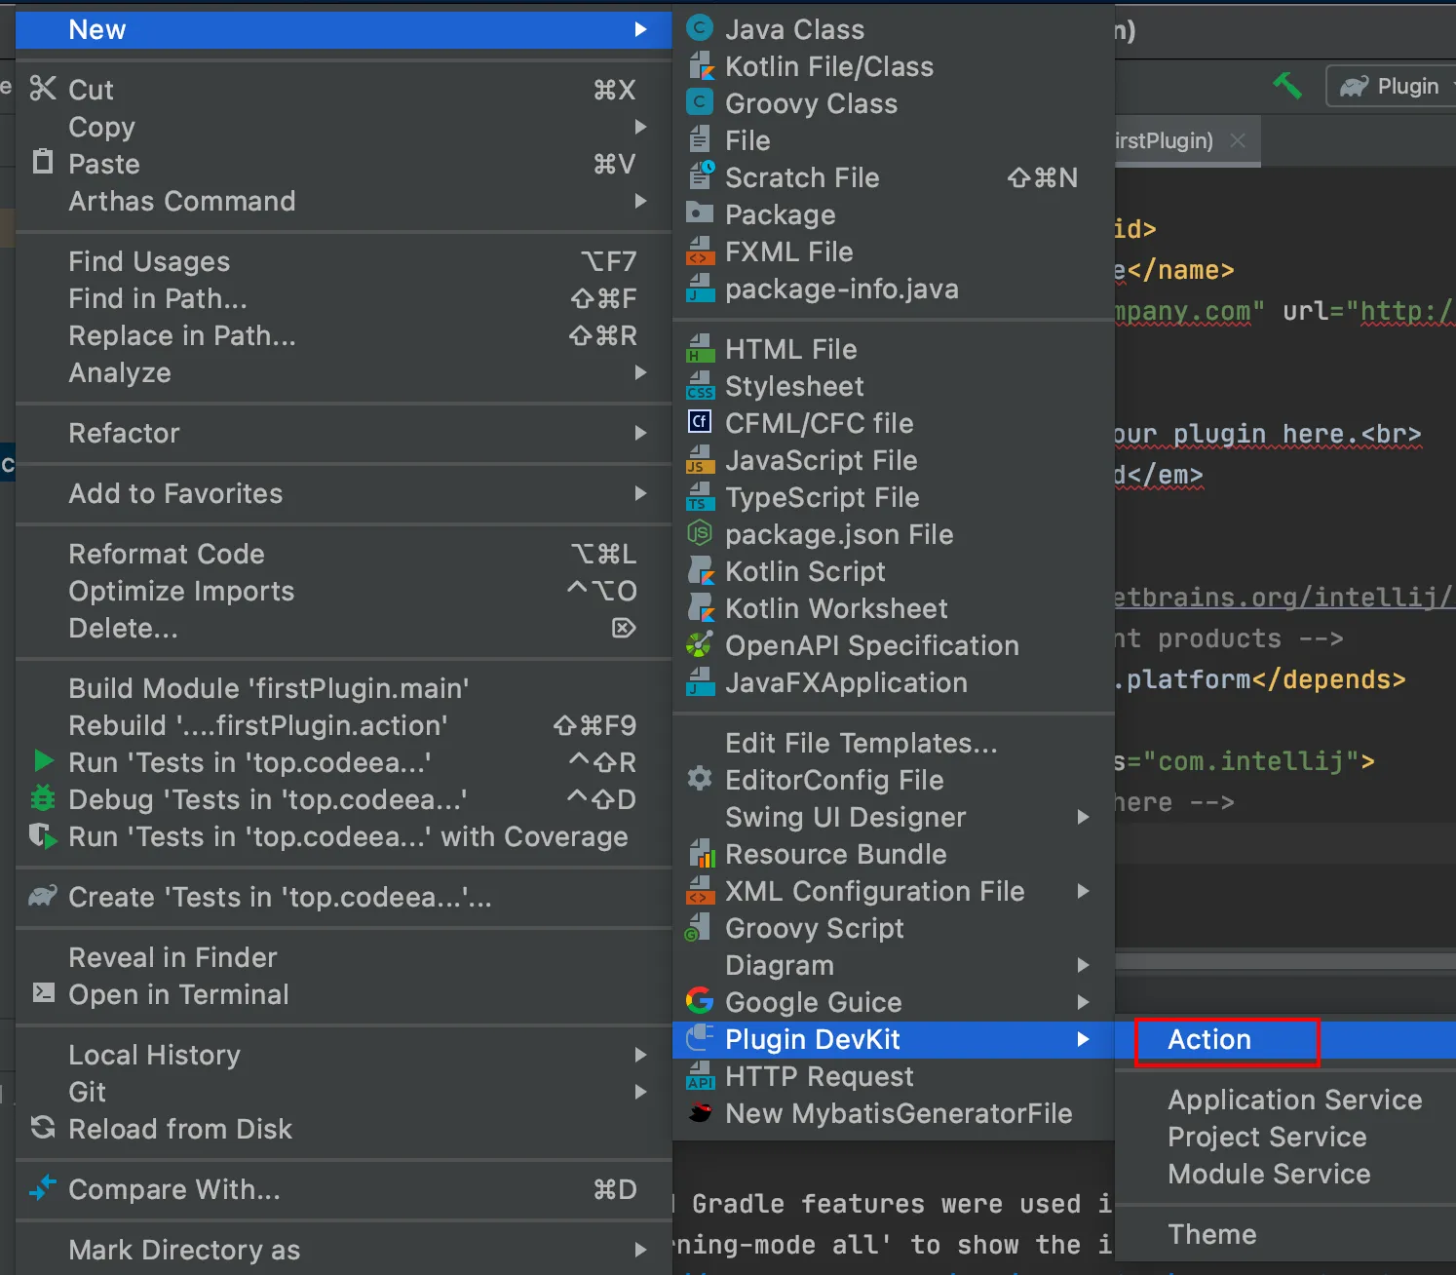Click the Google Guice logo icon
The image size is (1456, 1275).
coord(700,1001)
